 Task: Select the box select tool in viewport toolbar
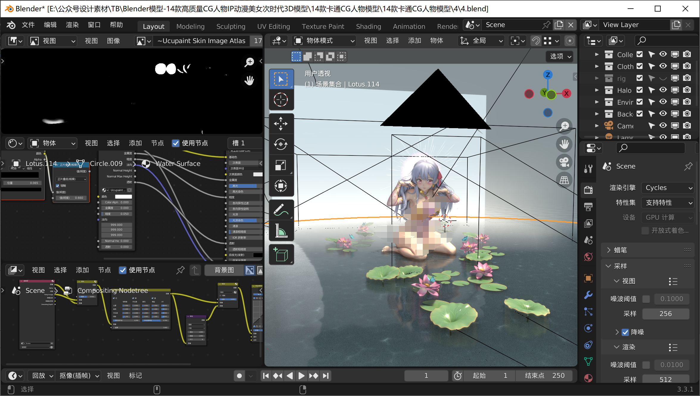(x=281, y=79)
